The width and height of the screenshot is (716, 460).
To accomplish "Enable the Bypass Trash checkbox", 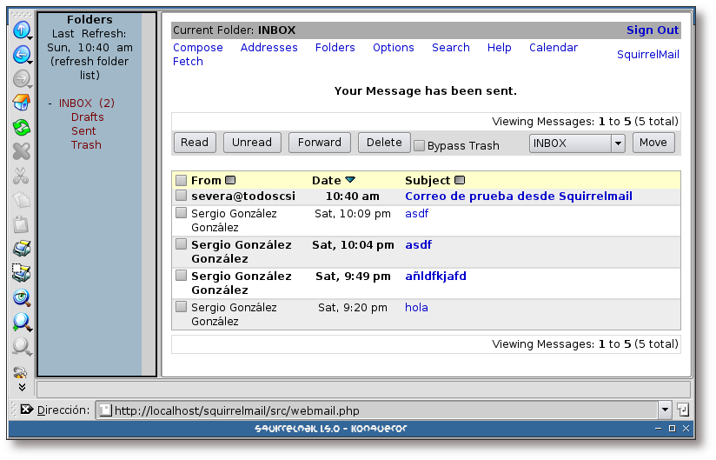I will tap(419, 145).
